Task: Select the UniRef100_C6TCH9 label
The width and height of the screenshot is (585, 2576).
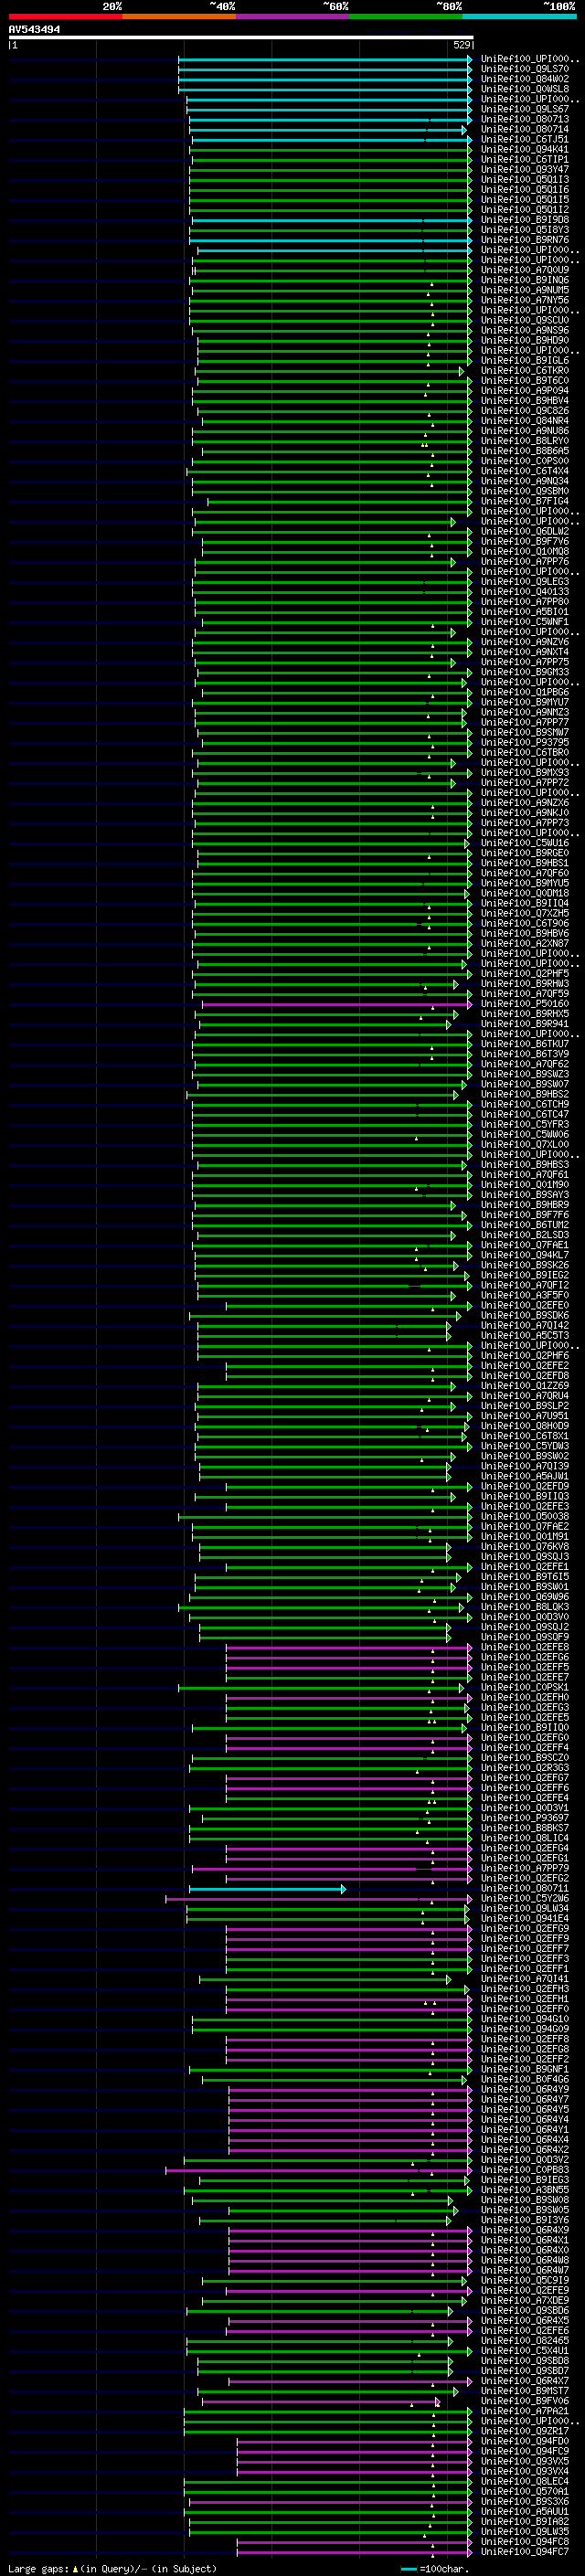Action: point(525,1105)
